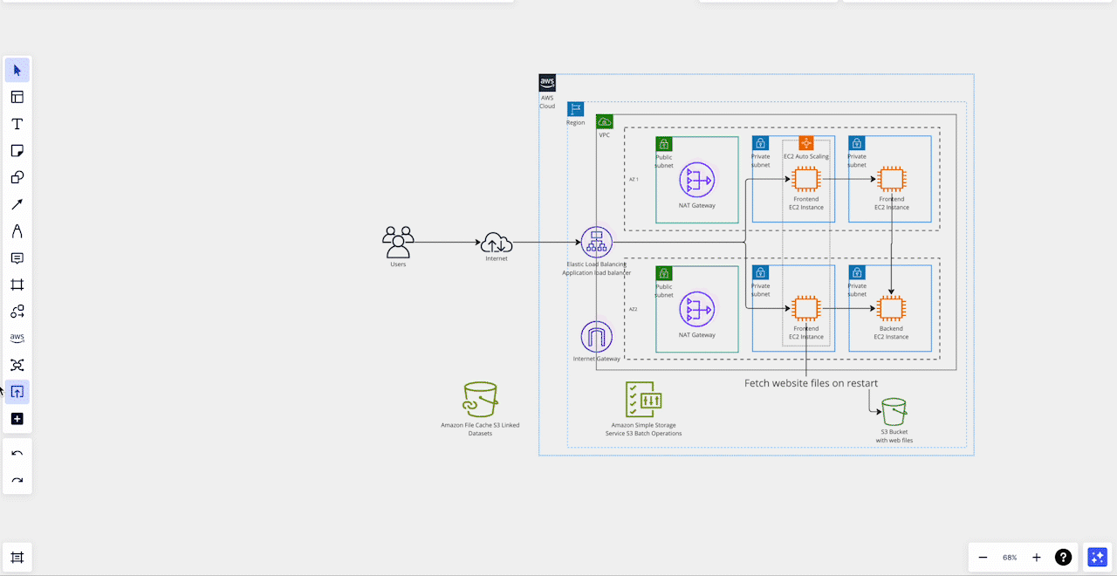Screen dimensions: 1117x576
Task: Open the diagramming shapes library tool
Action: click(x=17, y=312)
